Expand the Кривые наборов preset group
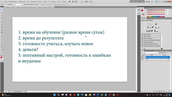The image size is (172, 97). pos(142,36)
